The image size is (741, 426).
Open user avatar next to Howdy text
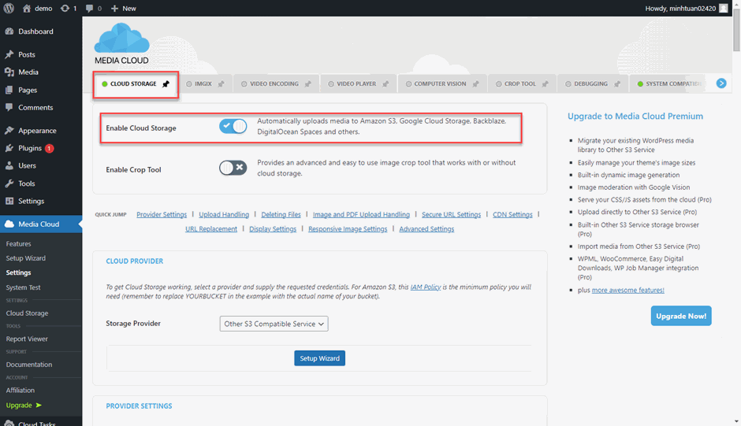click(724, 8)
